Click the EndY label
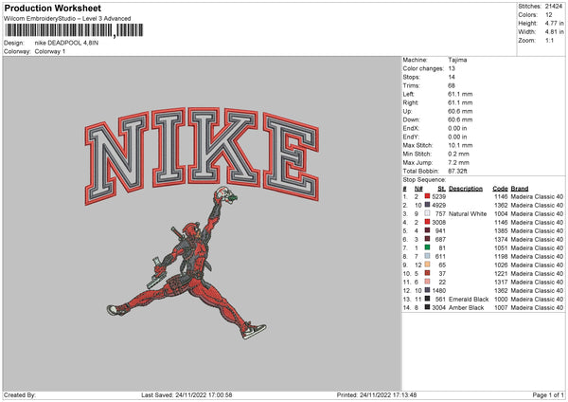 [x=411, y=137]
